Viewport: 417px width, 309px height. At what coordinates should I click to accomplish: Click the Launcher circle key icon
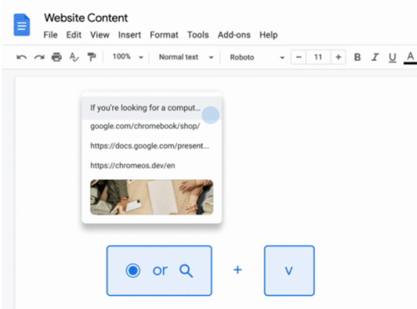pyautogui.click(x=133, y=271)
